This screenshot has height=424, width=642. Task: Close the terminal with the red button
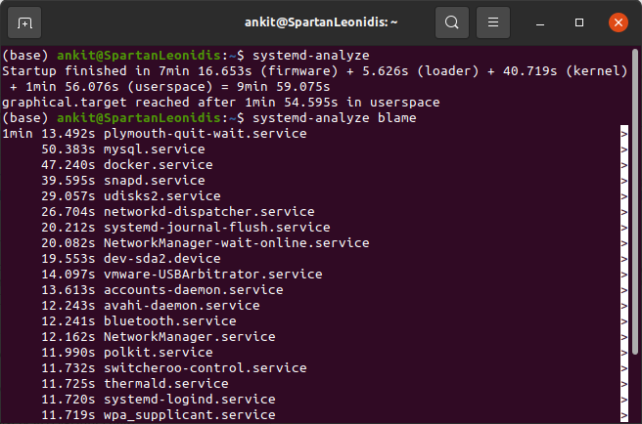[x=618, y=22]
